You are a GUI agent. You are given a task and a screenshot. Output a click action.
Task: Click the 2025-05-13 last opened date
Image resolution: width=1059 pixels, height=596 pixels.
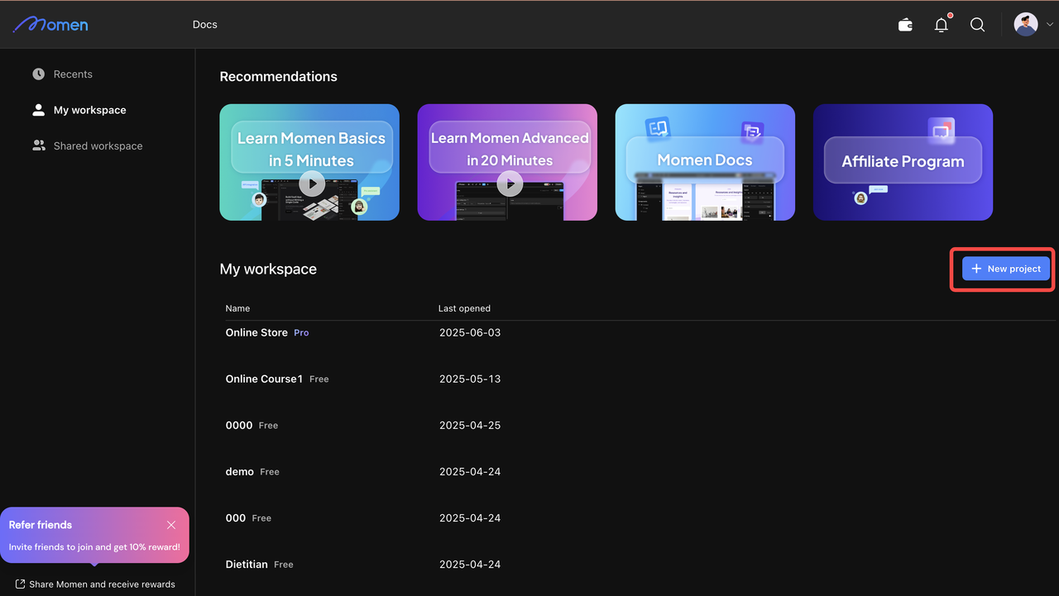pos(470,379)
